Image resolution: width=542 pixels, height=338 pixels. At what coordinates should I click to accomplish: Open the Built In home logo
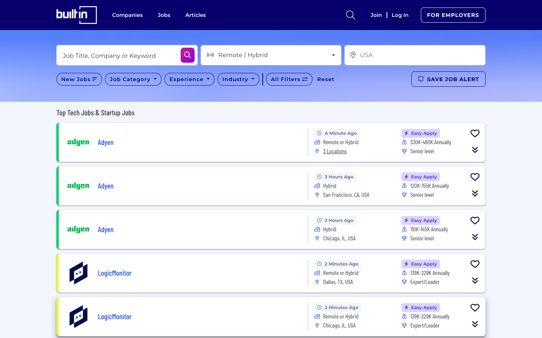pos(77,15)
